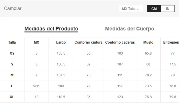Select the S size row label
The height and width of the screenshot is (103, 180).
point(12,64)
